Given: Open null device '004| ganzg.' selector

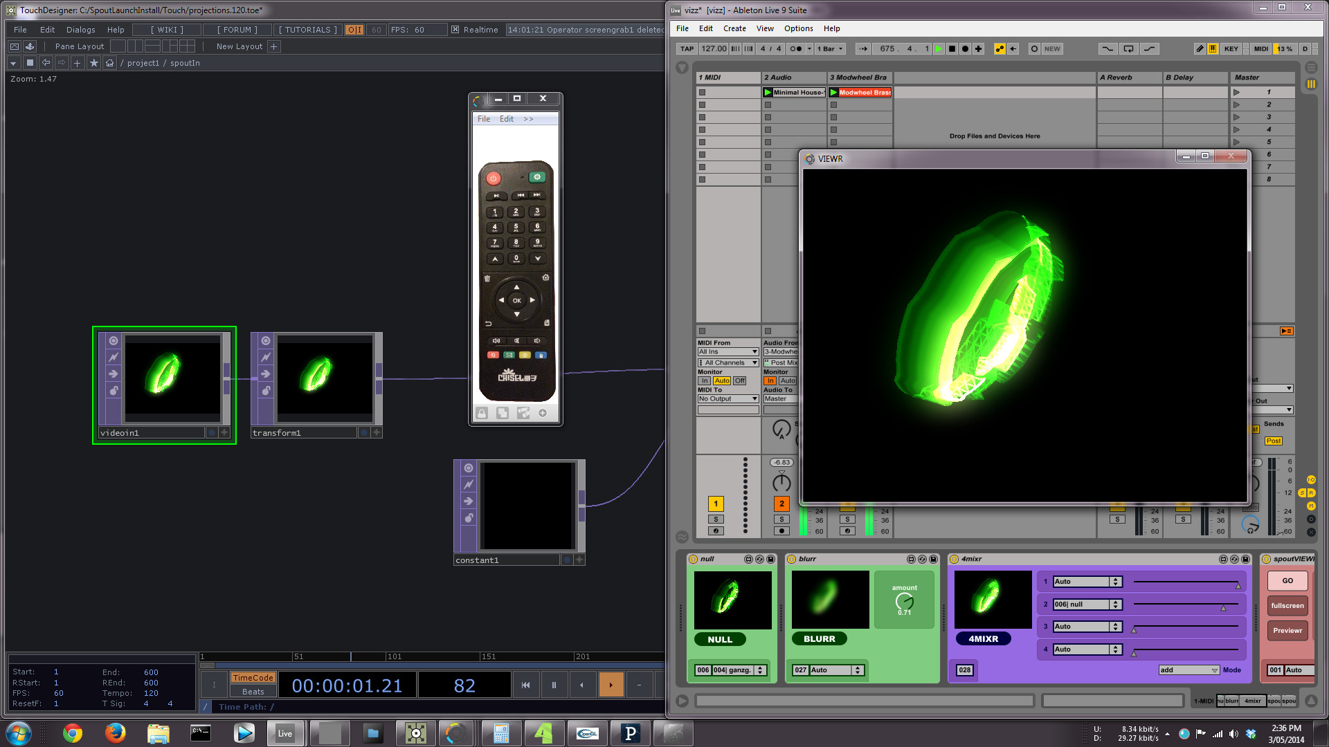Looking at the screenshot, I should pos(739,670).
